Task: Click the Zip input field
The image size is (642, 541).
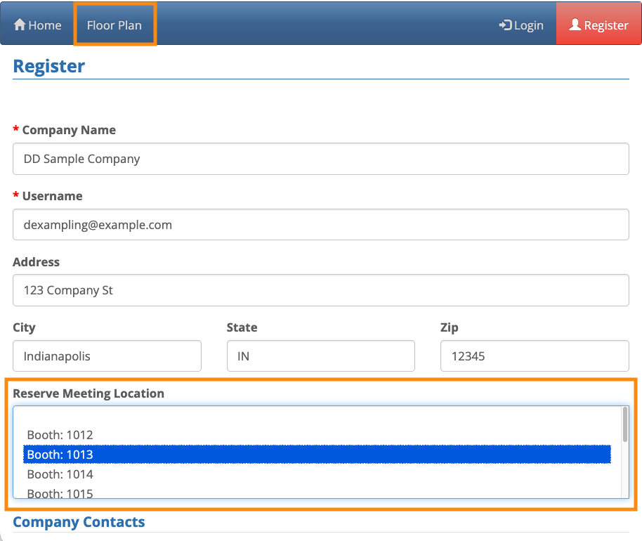Action: pos(535,356)
